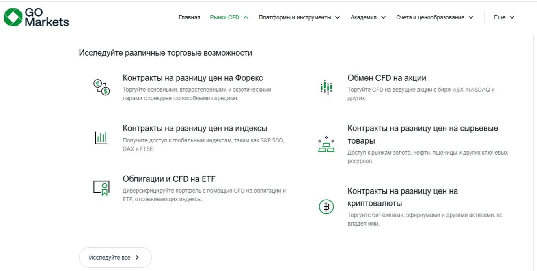
Task: Select the Рынки CFD menu item
Action: [224, 17]
